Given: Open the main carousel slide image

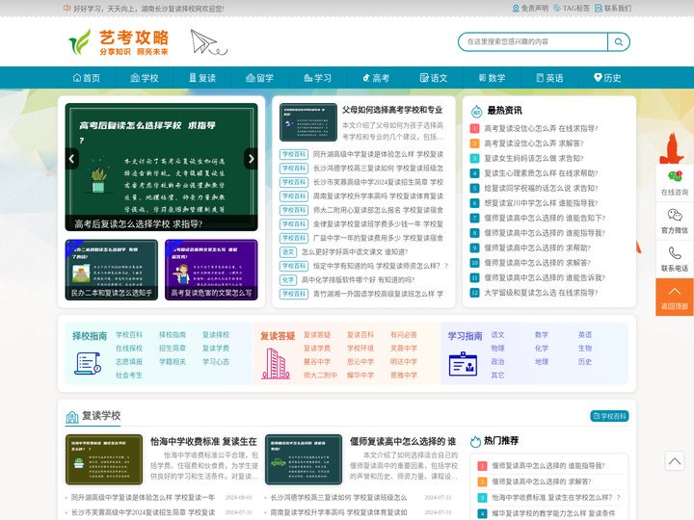Looking at the screenshot, I should 162,168.
